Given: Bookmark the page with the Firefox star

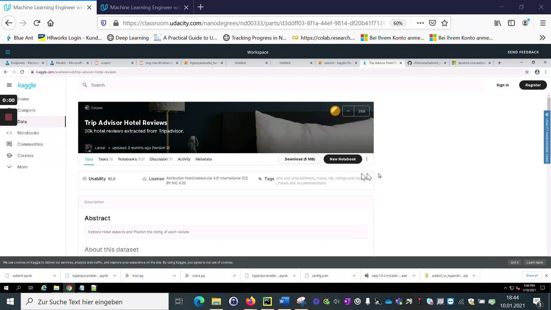Looking at the screenshot, I should pos(445,23).
